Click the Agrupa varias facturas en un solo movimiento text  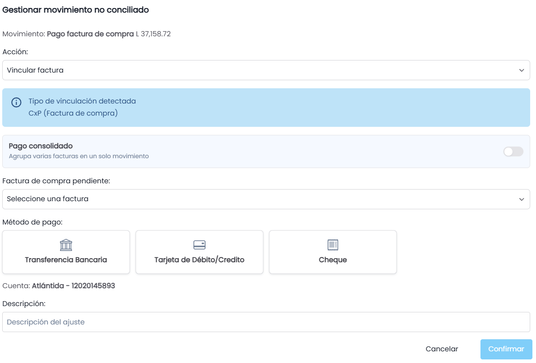[79, 156]
